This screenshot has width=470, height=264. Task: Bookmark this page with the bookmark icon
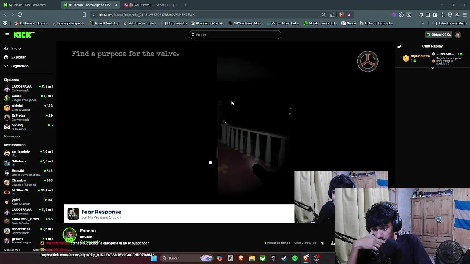click(84, 15)
